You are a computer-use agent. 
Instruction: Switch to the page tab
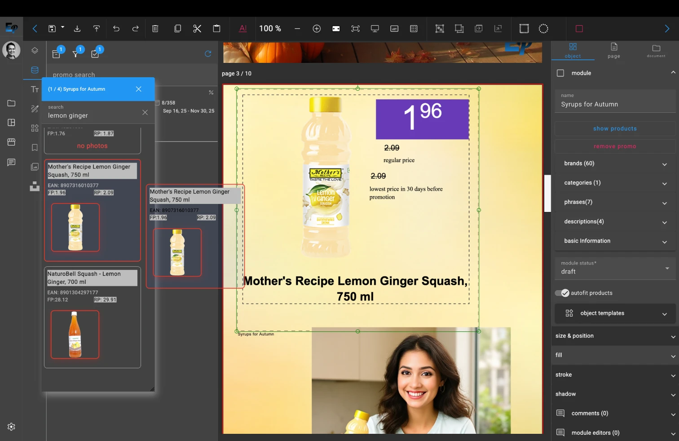(x=613, y=50)
